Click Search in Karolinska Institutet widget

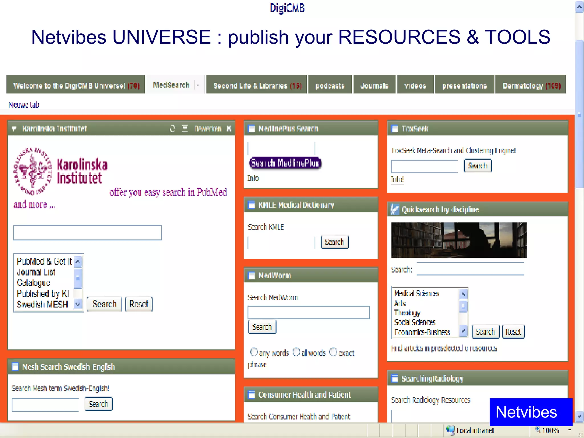tap(104, 304)
